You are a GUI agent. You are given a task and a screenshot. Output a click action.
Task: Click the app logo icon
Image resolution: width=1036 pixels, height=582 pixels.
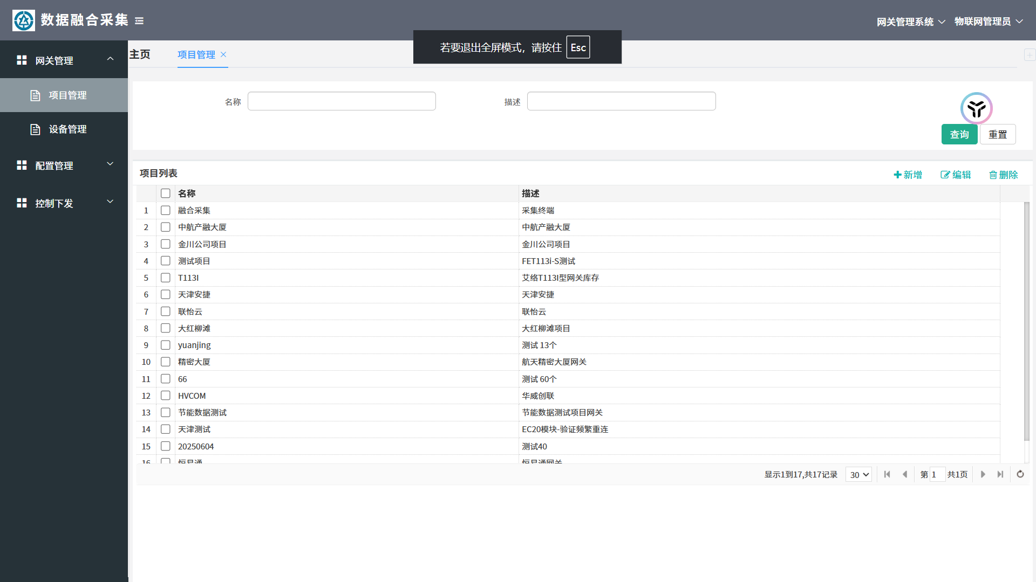click(x=24, y=20)
